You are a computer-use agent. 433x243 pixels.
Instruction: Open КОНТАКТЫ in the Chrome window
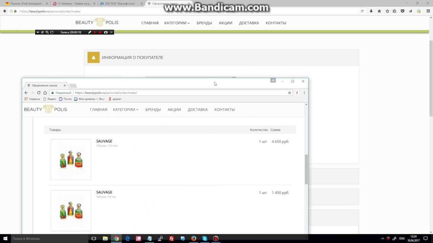click(x=225, y=110)
